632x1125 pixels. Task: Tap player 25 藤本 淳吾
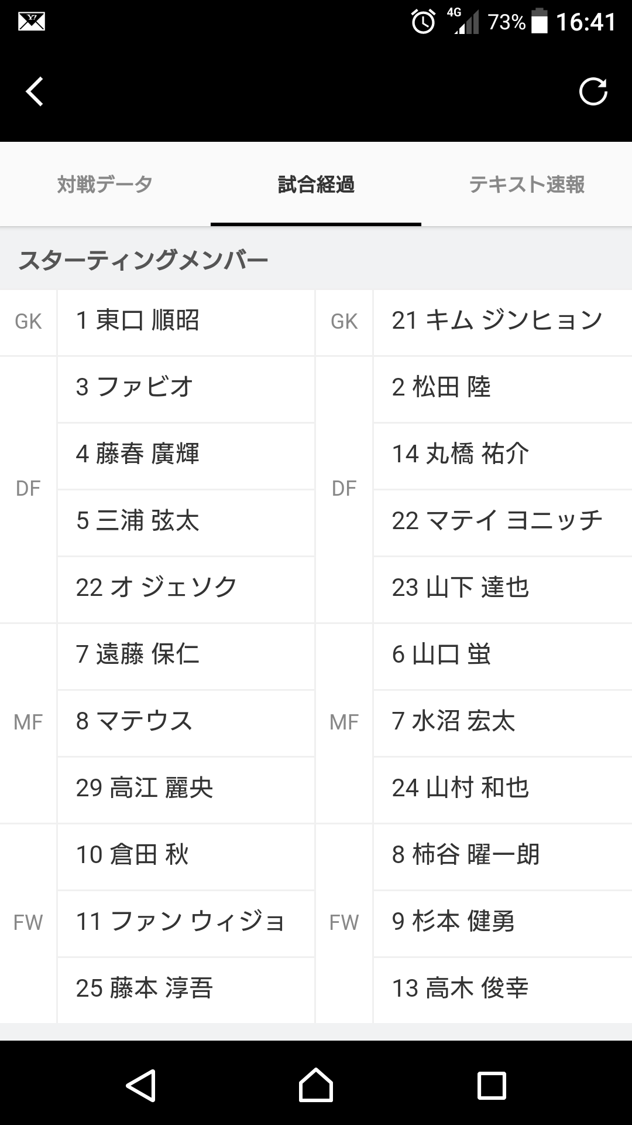pyautogui.click(x=186, y=990)
